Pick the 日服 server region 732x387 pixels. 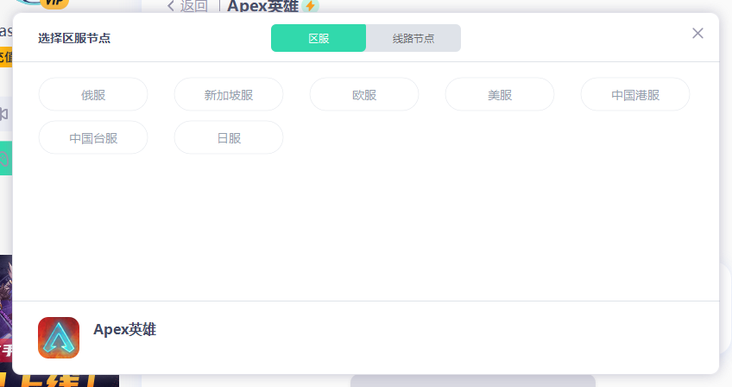[229, 138]
